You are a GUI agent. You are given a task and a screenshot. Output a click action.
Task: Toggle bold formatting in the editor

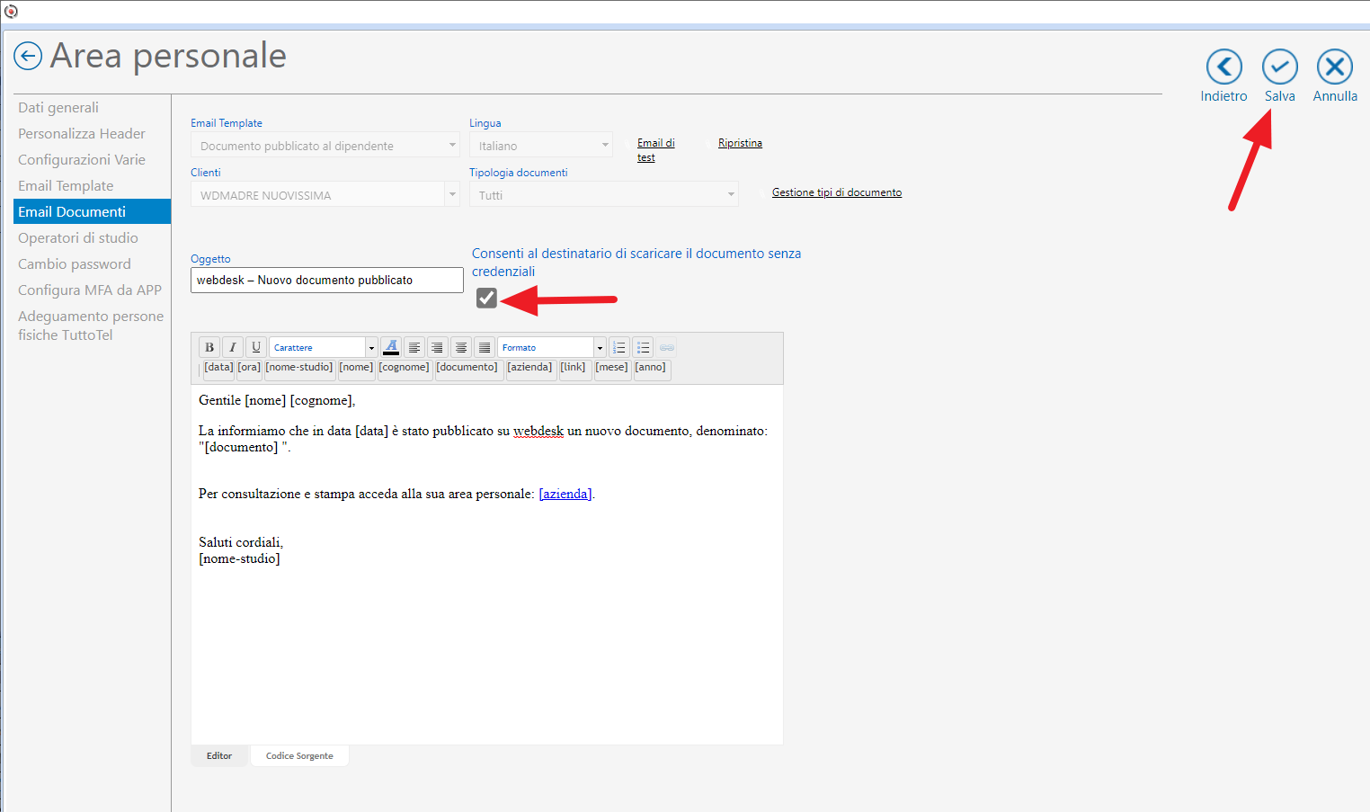pyautogui.click(x=209, y=347)
